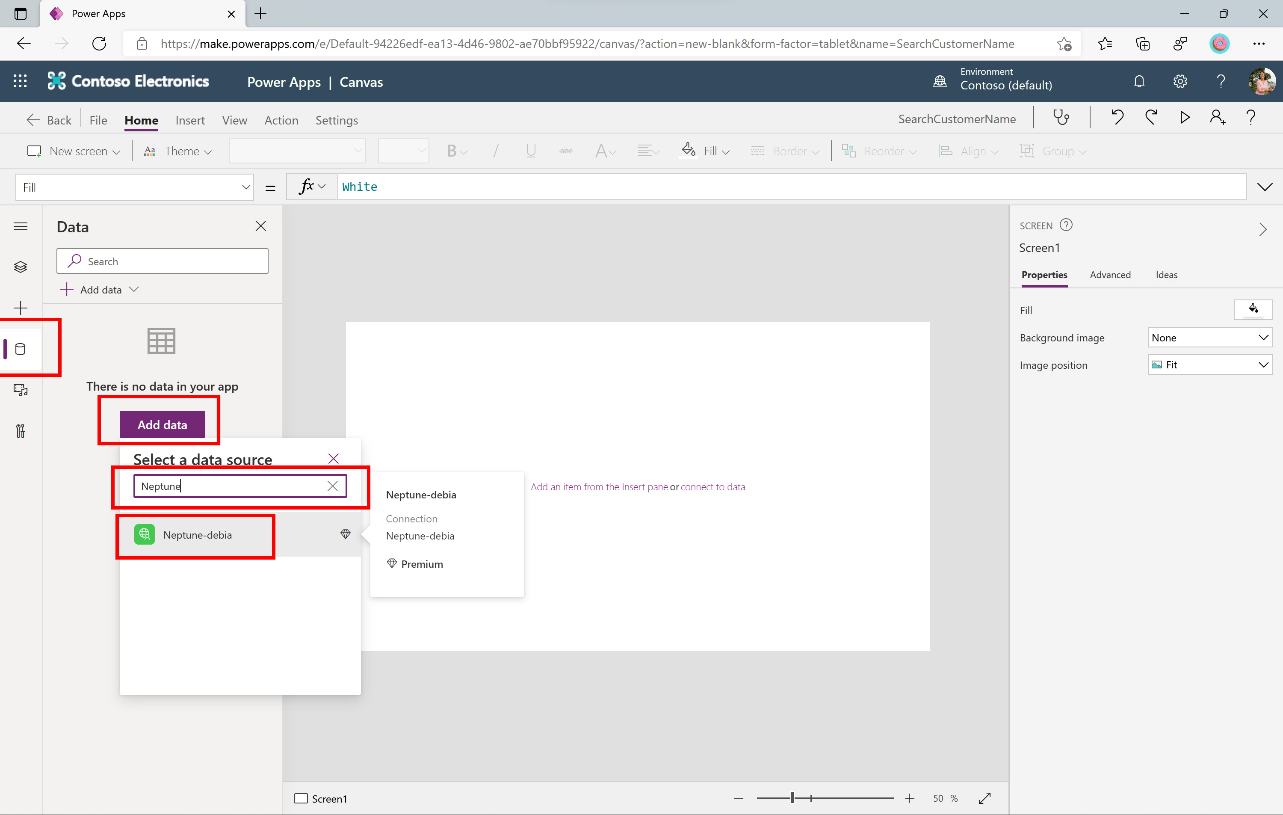Open browser favorites star icon

(x=1105, y=44)
